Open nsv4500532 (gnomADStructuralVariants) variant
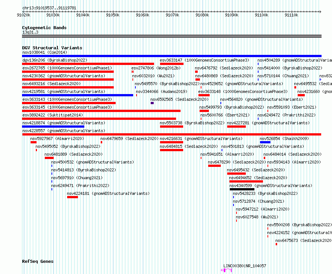Screen dimensions: 332x274 (93, 162)
